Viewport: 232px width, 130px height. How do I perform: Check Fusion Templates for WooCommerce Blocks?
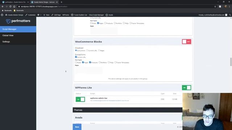point(115,62)
